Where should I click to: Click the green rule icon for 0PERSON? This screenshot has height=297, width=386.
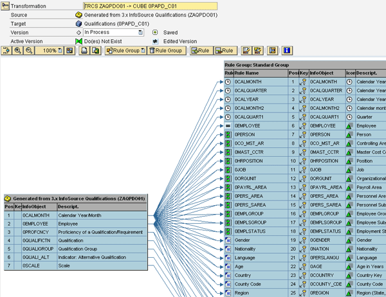pos(228,136)
